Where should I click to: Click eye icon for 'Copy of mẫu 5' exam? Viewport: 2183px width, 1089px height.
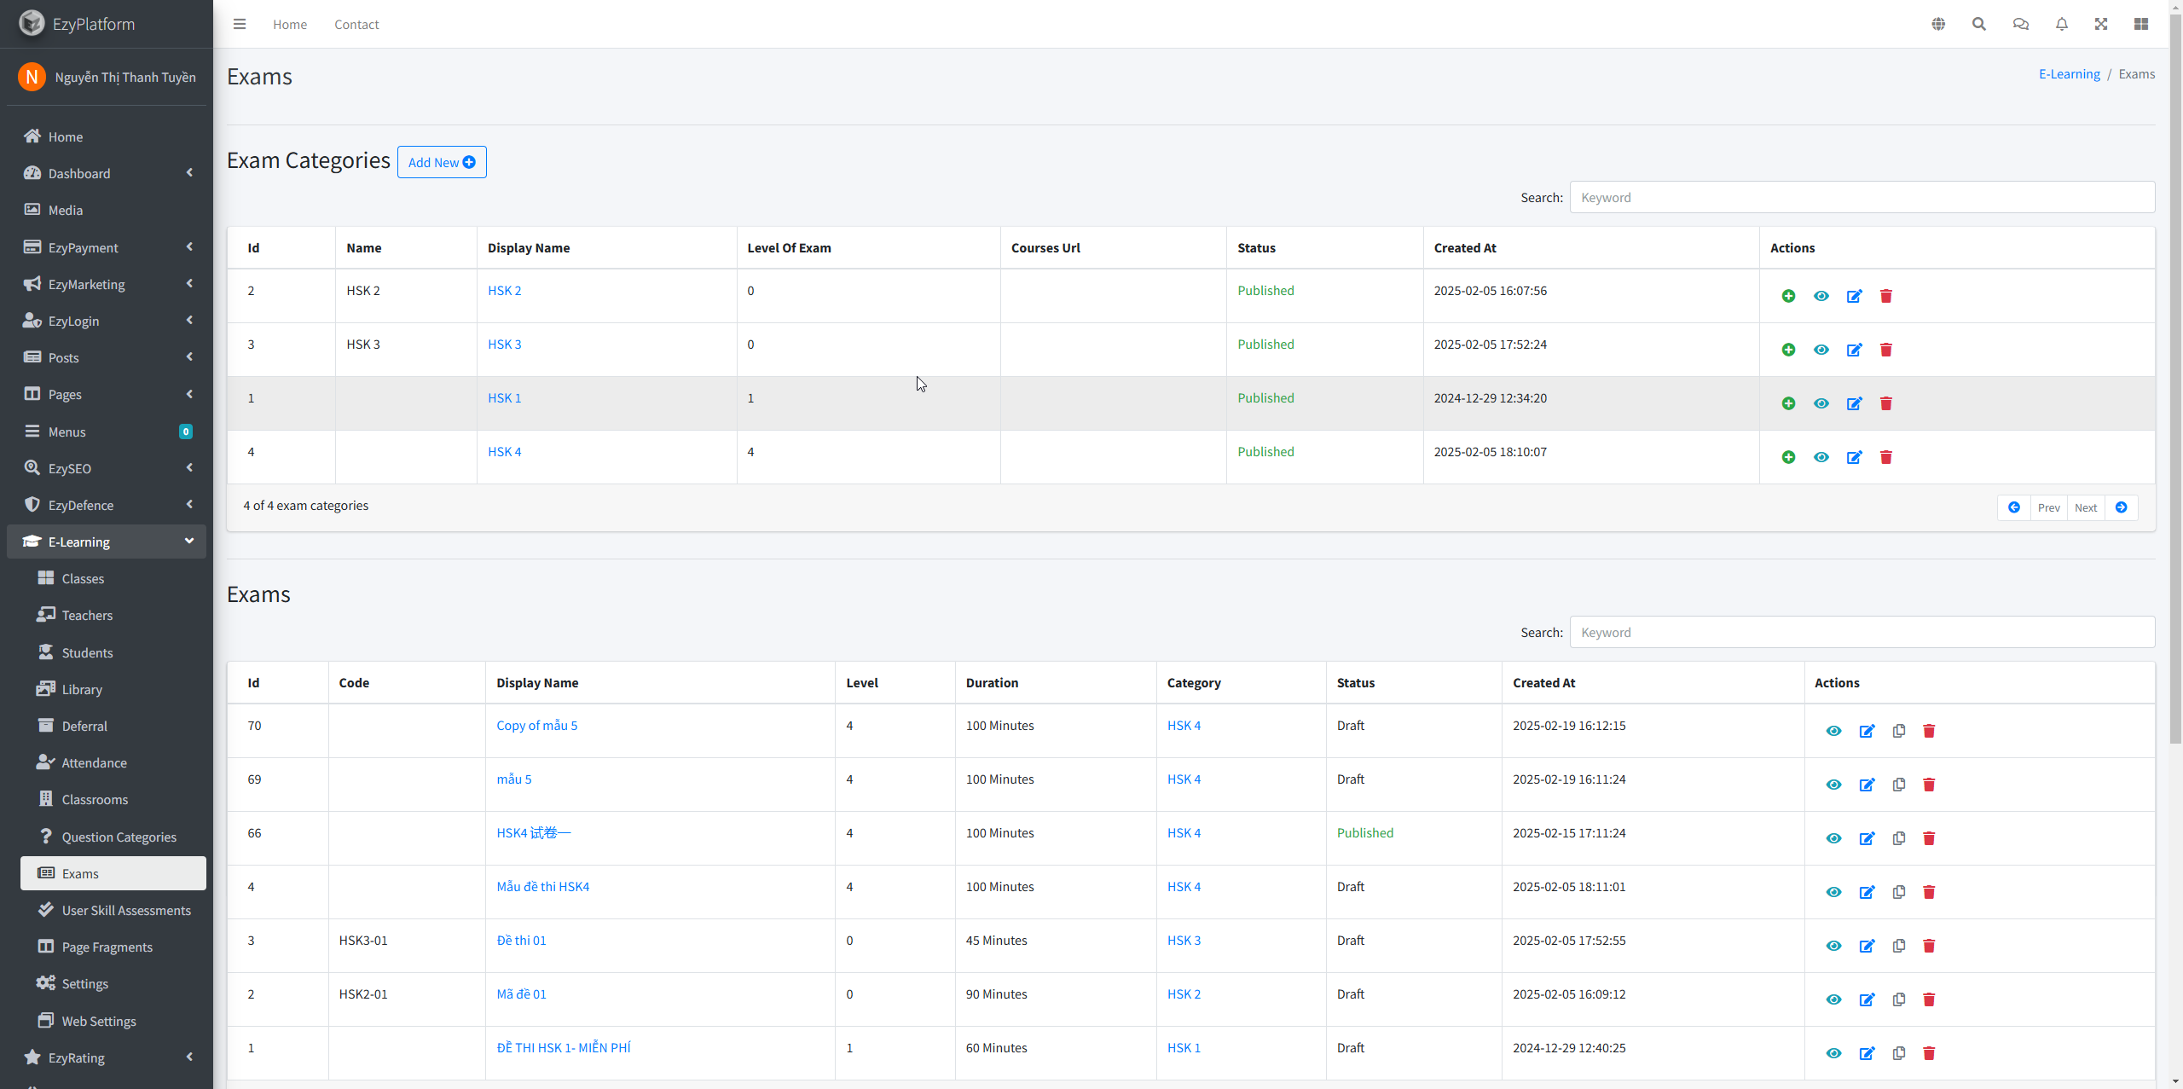[1833, 731]
